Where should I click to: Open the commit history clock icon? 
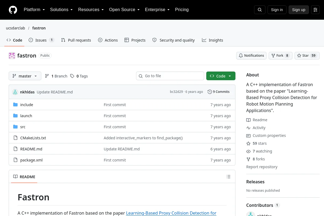[x=210, y=92]
